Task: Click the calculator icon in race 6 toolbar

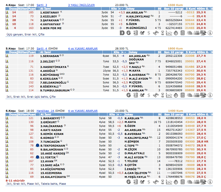Action: 183,182
